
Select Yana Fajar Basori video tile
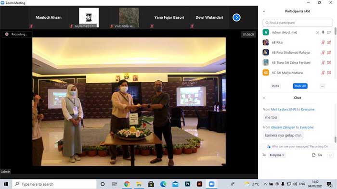pyautogui.click(x=169, y=17)
